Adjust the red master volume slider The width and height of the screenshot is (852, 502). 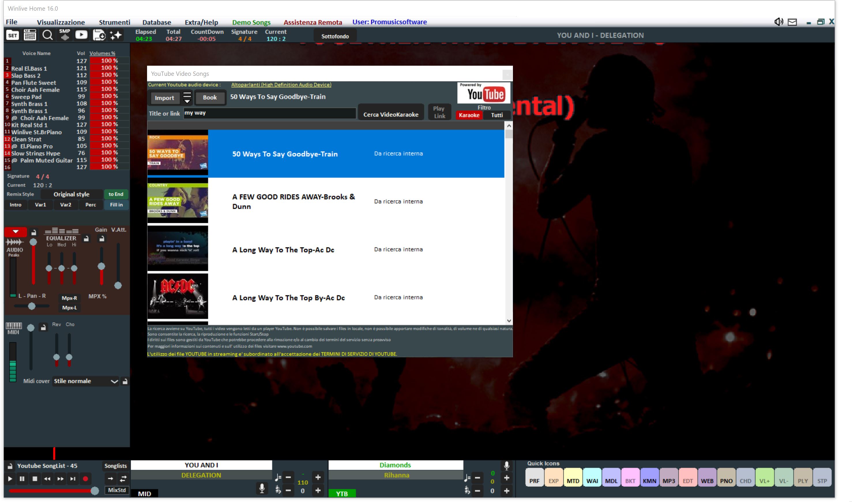point(94,491)
